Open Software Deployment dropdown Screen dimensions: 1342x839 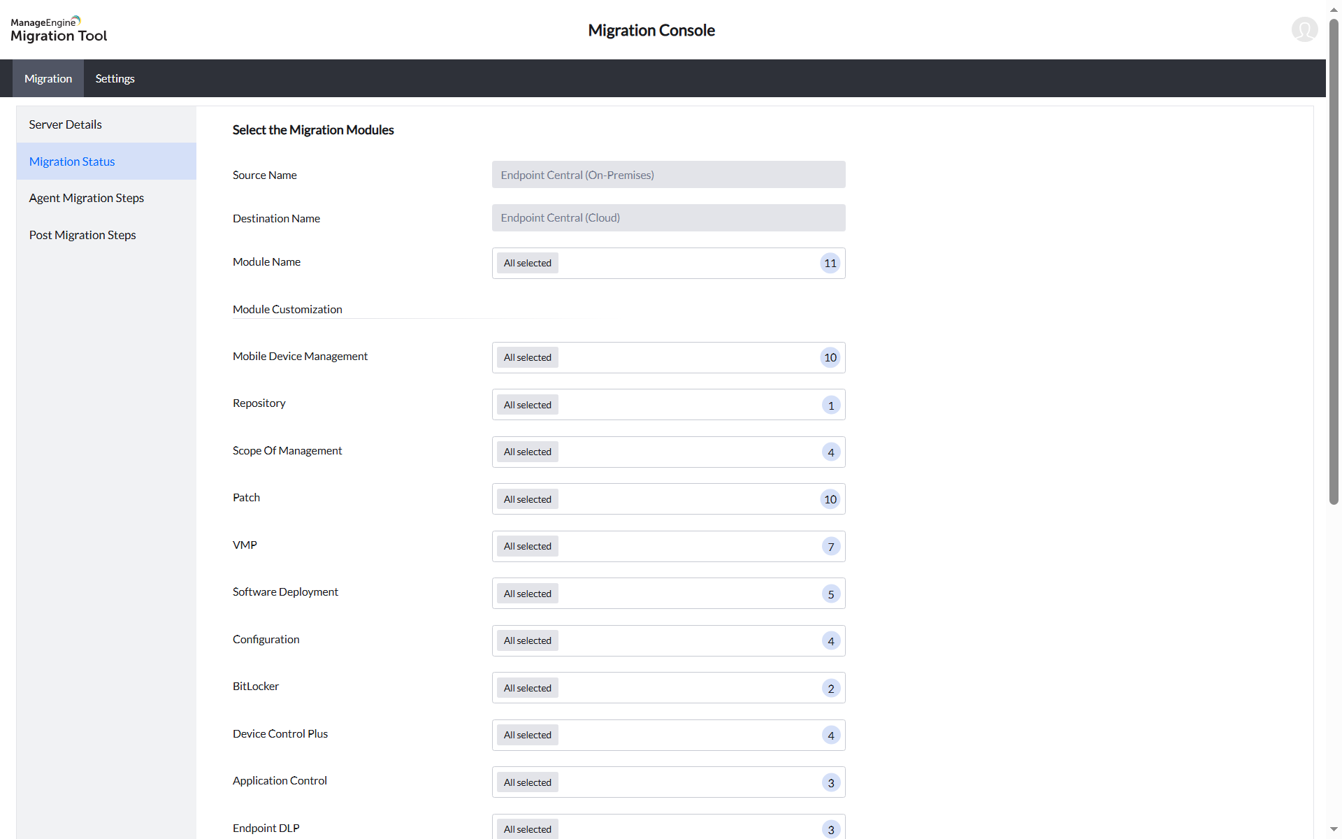pyautogui.click(x=668, y=594)
